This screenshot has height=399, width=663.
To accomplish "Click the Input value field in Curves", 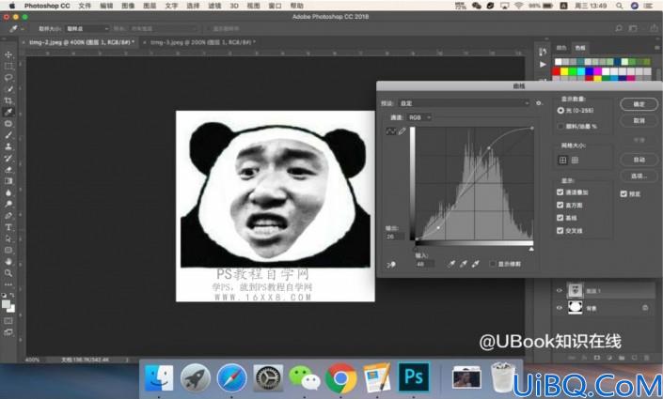I will [424, 264].
